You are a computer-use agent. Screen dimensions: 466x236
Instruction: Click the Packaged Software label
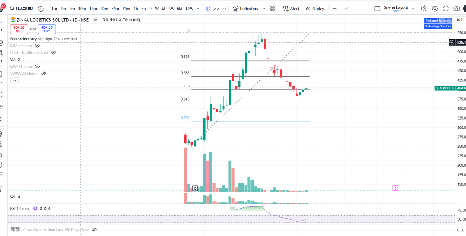click(438, 21)
